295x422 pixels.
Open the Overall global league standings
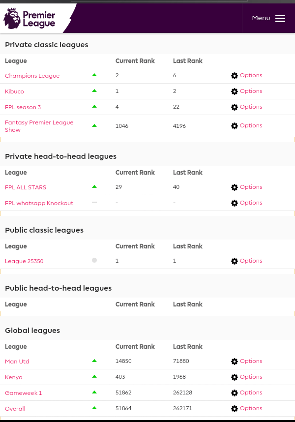click(x=15, y=408)
